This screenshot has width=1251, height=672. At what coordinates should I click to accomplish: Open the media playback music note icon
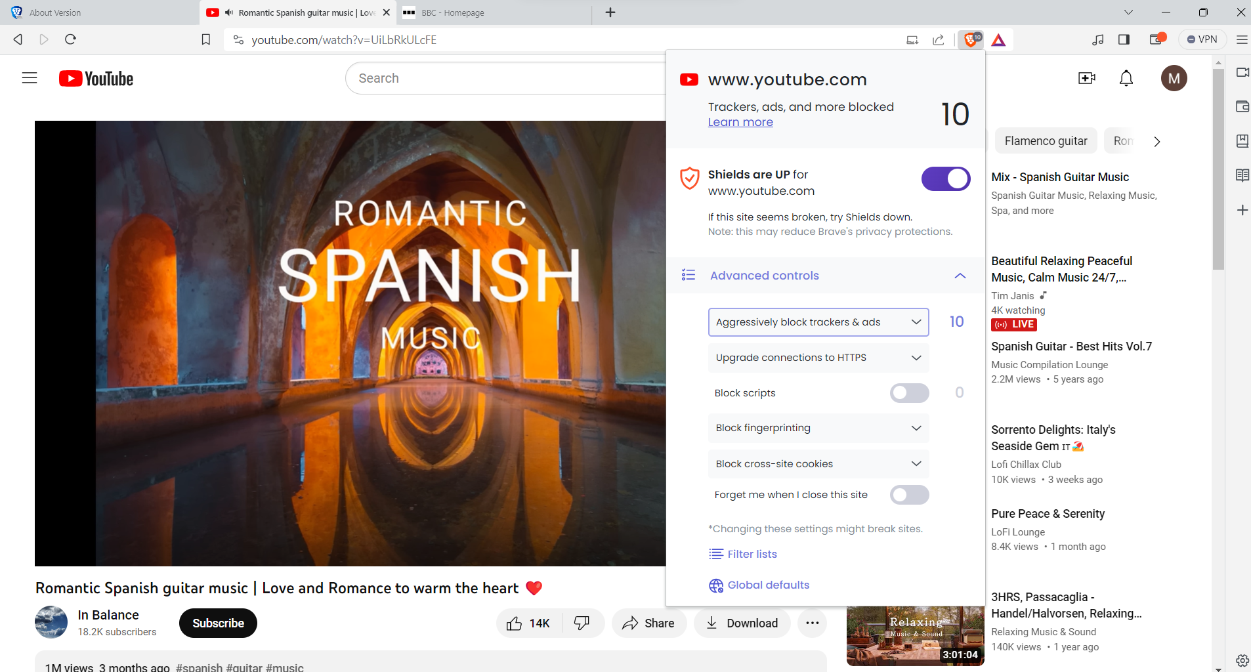(x=1097, y=39)
